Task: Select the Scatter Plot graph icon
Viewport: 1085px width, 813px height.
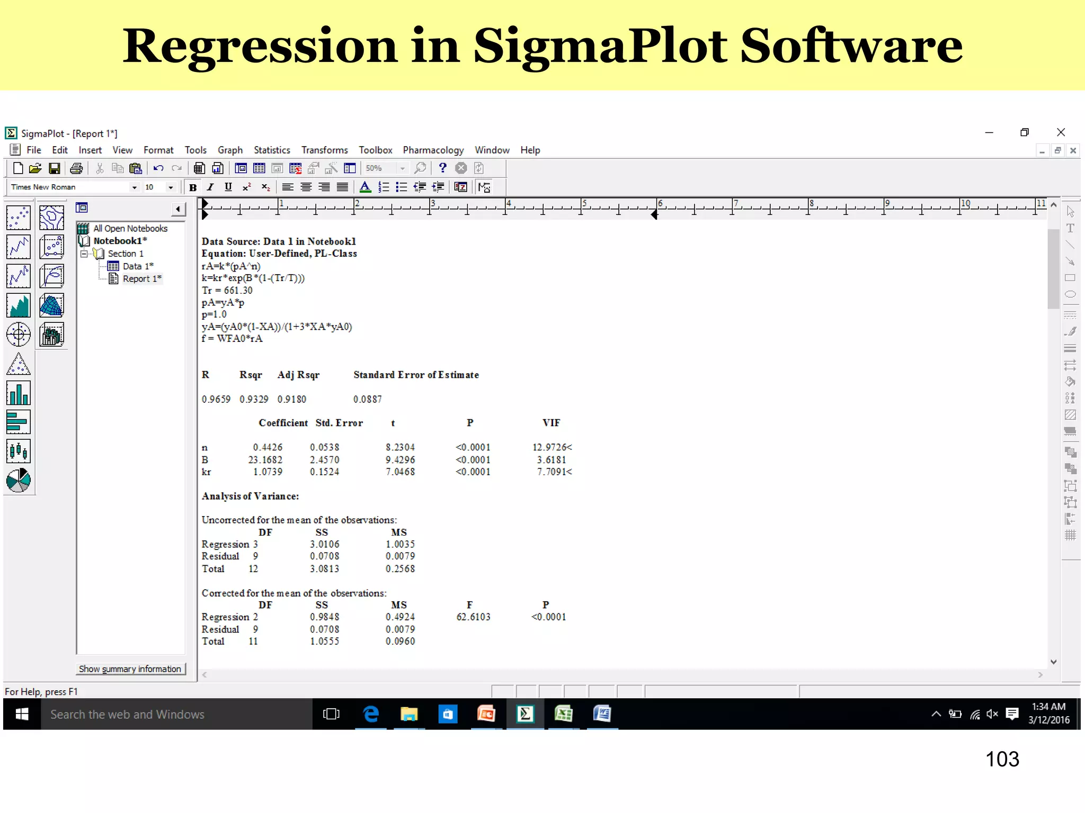Action: click(19, 218)
